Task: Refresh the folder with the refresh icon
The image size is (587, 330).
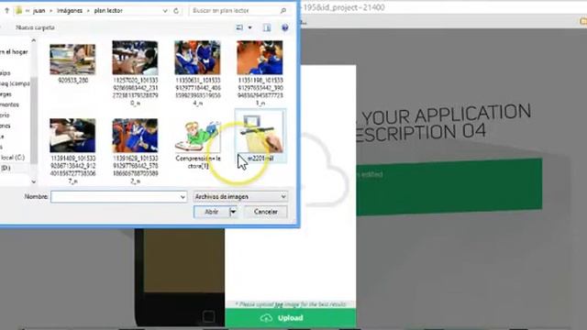Action: pos(176,11)
